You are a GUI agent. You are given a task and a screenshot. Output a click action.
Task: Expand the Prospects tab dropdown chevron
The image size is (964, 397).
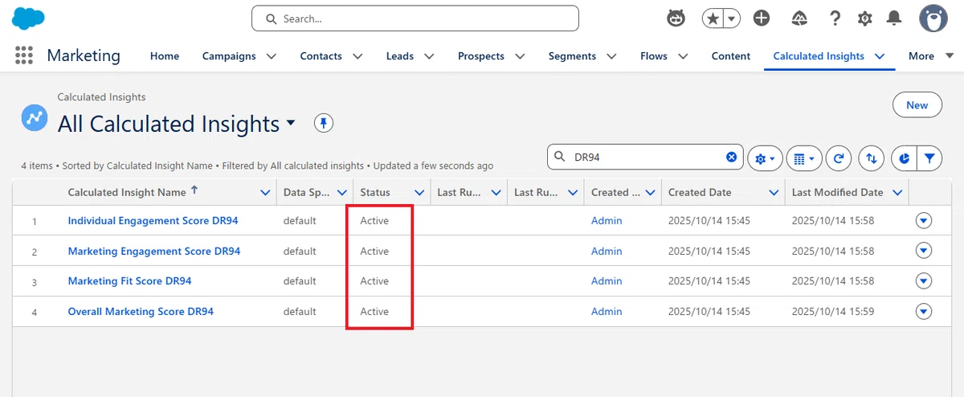coord(520,56)
